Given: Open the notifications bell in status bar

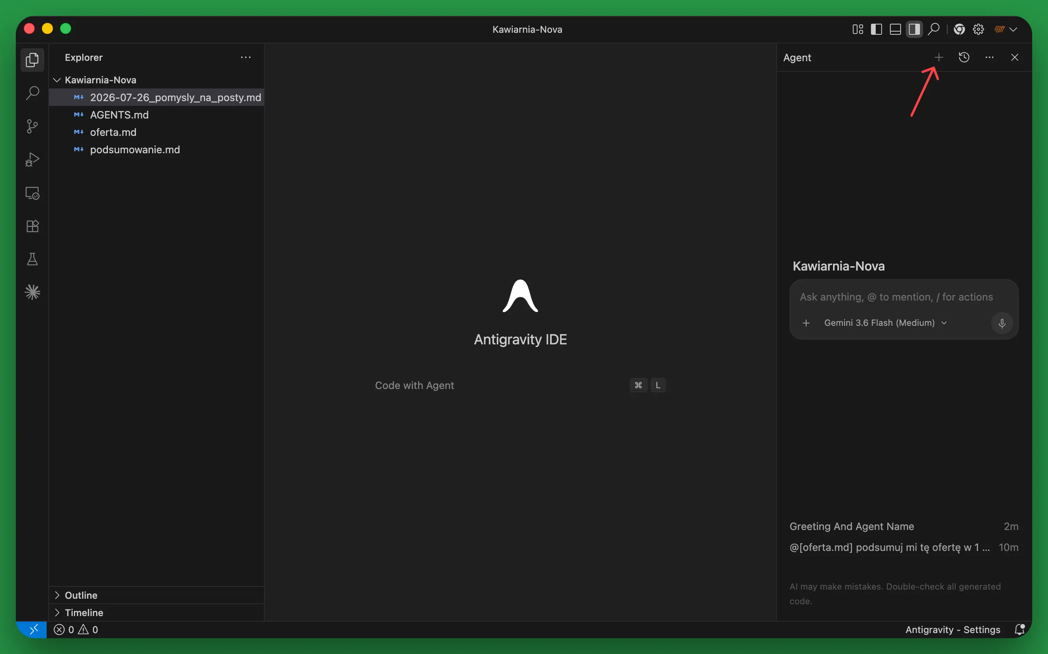Looking at the screenshot, I should (x=1020, y=630).
